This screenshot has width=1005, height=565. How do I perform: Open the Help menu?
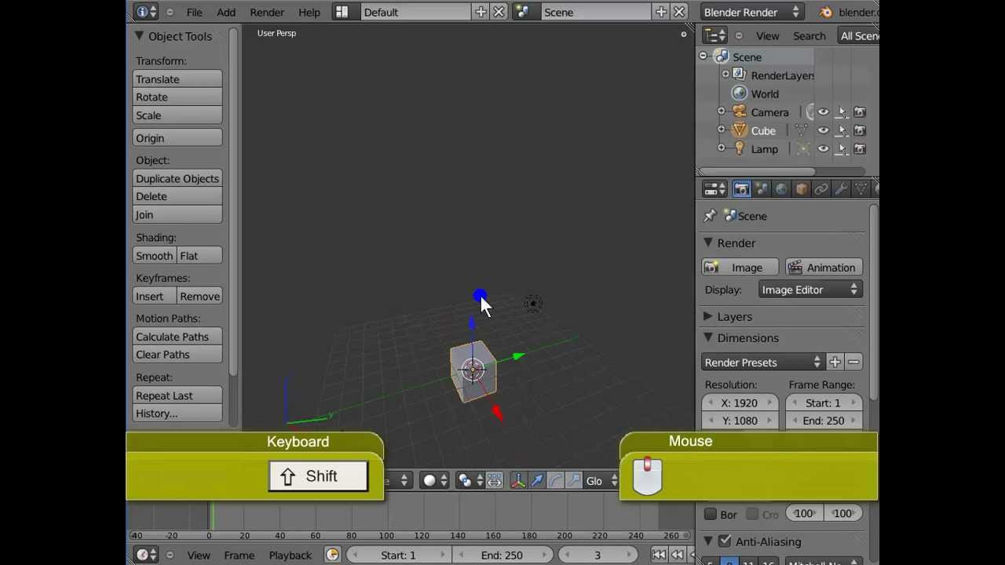[309, 12]
